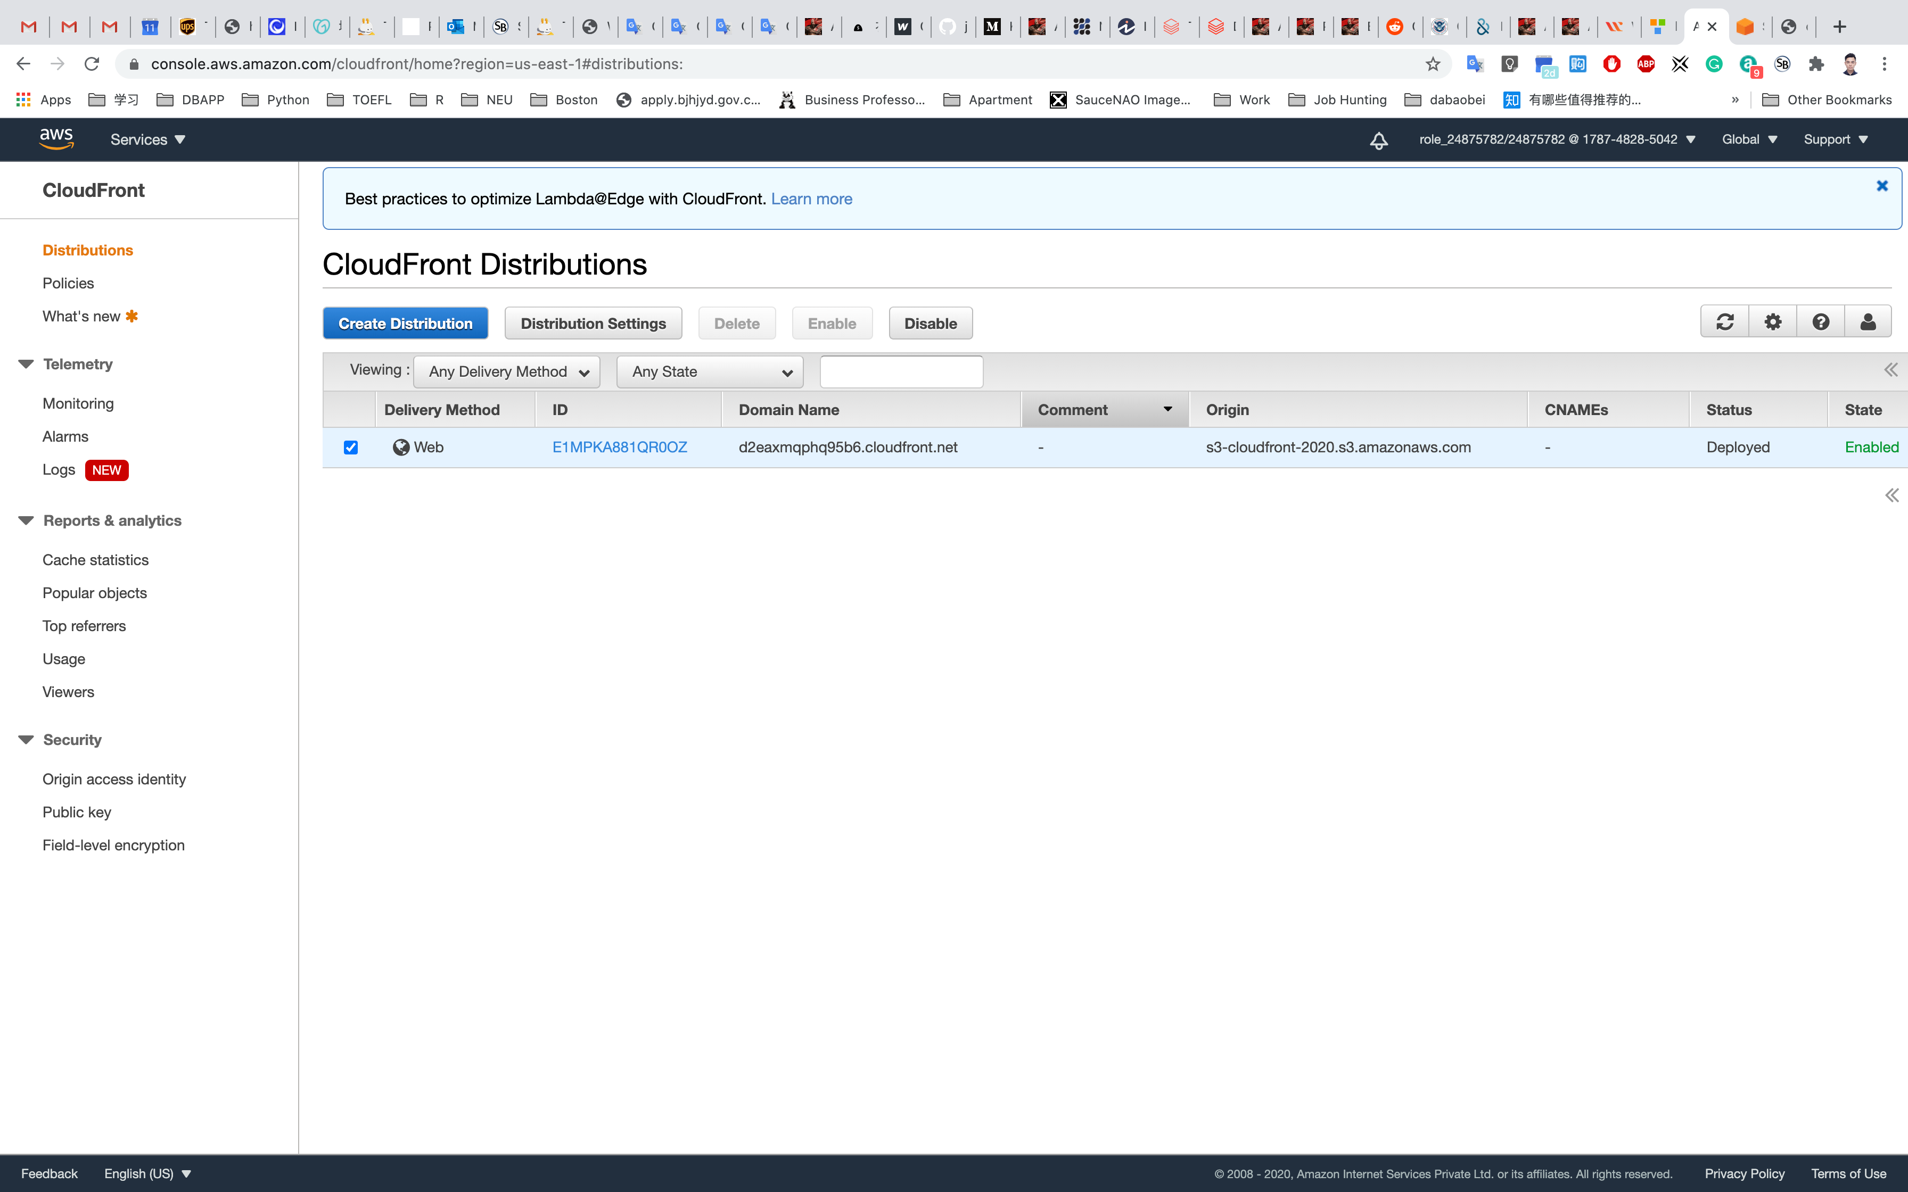Open distribution E1MPKA881QR0OZ link

pos(620,447)
